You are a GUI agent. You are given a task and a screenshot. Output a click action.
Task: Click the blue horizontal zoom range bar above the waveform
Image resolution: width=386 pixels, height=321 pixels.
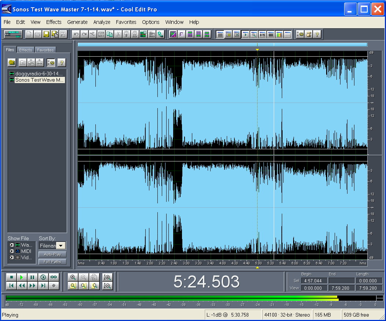222,44
